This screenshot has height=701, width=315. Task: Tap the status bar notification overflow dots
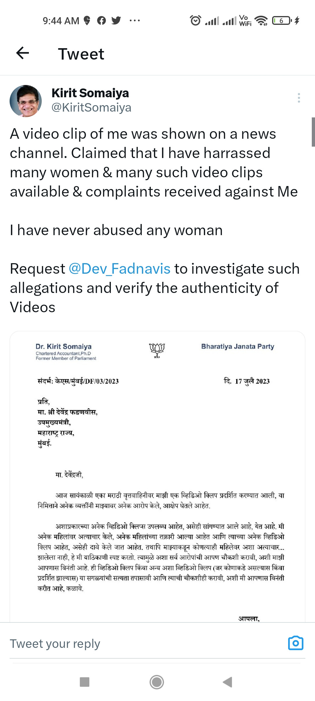(x=134, y=20)
